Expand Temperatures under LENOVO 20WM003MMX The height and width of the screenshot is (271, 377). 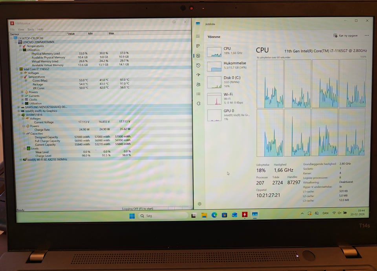(x=20, y=46)
